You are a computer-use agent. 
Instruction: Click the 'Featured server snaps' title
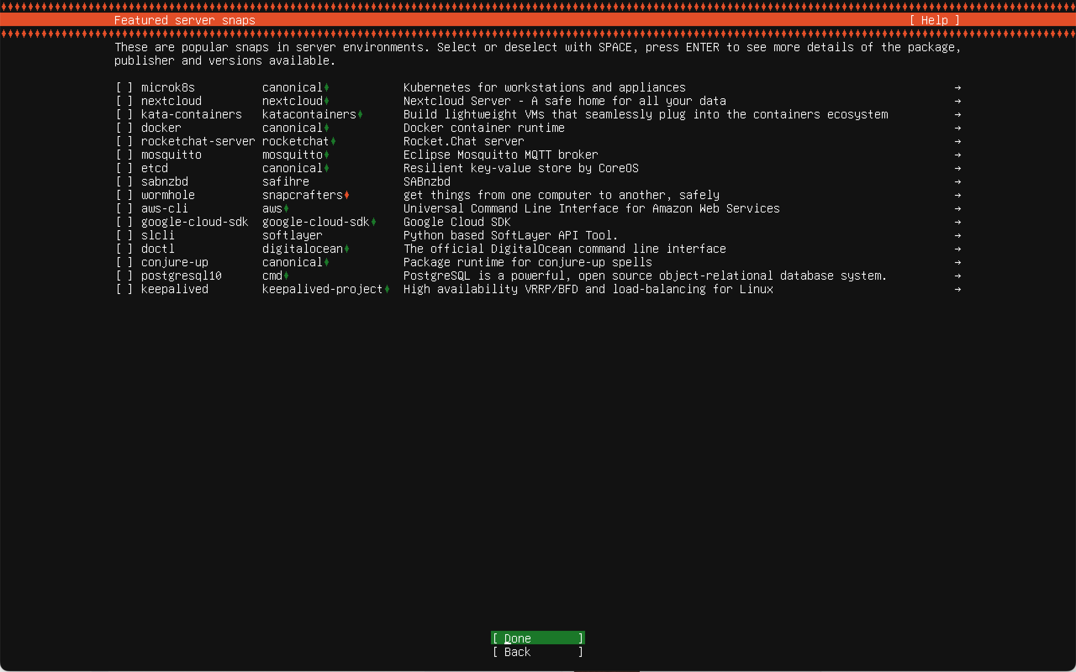pyautogui.click(x=185, y=20)
